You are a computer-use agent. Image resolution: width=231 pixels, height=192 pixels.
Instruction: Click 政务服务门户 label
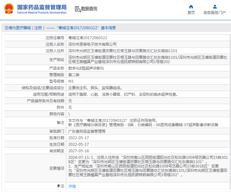(215, 13)
